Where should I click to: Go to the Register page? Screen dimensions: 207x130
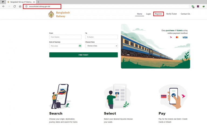pos(158,14)
